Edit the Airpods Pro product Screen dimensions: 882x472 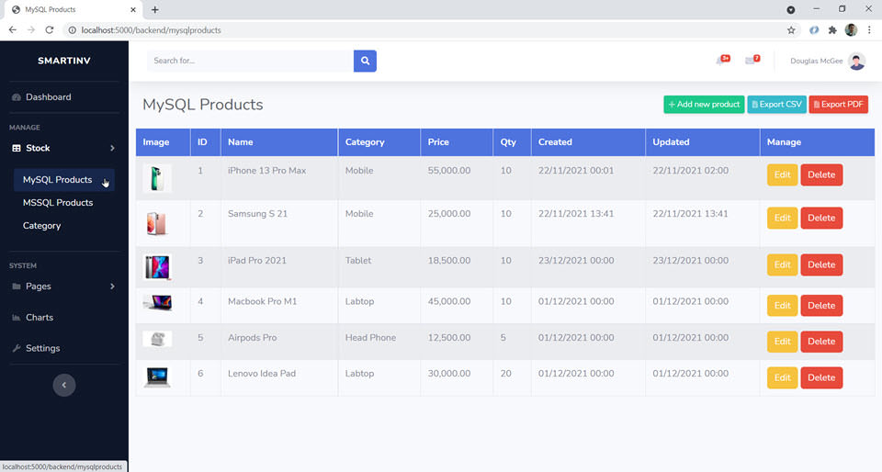pyautogui.click(x=782, y=342)
